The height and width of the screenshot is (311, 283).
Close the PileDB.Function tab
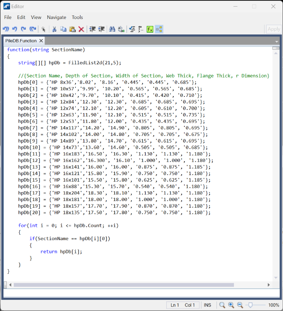pos(41,41)
